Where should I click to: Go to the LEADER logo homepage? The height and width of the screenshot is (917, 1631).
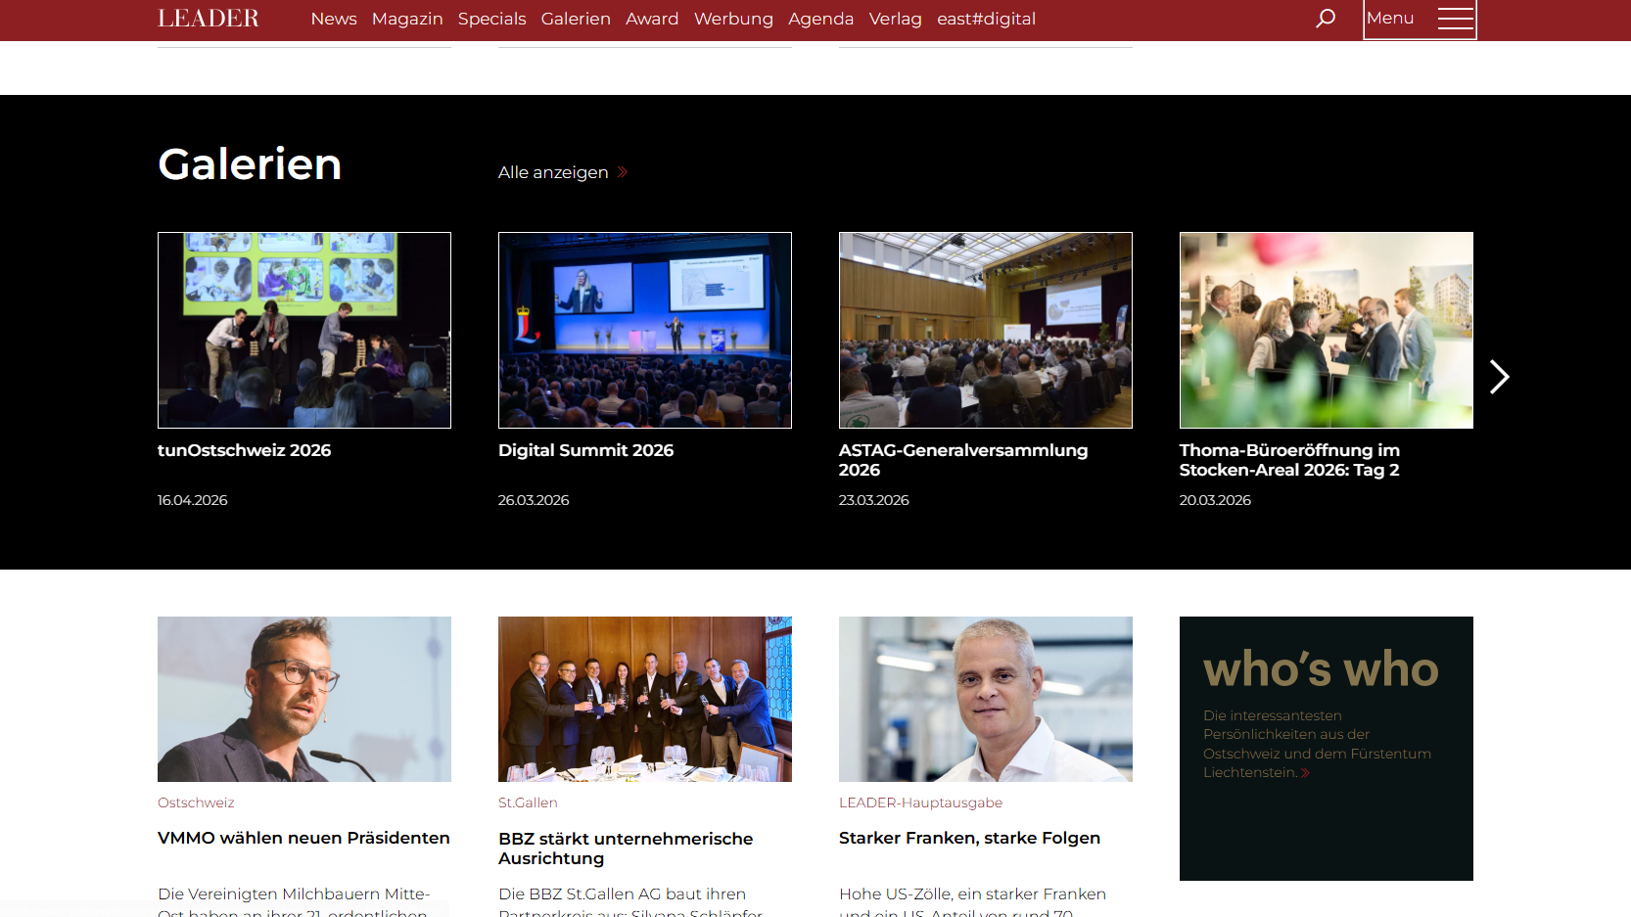tap(209, 19)
